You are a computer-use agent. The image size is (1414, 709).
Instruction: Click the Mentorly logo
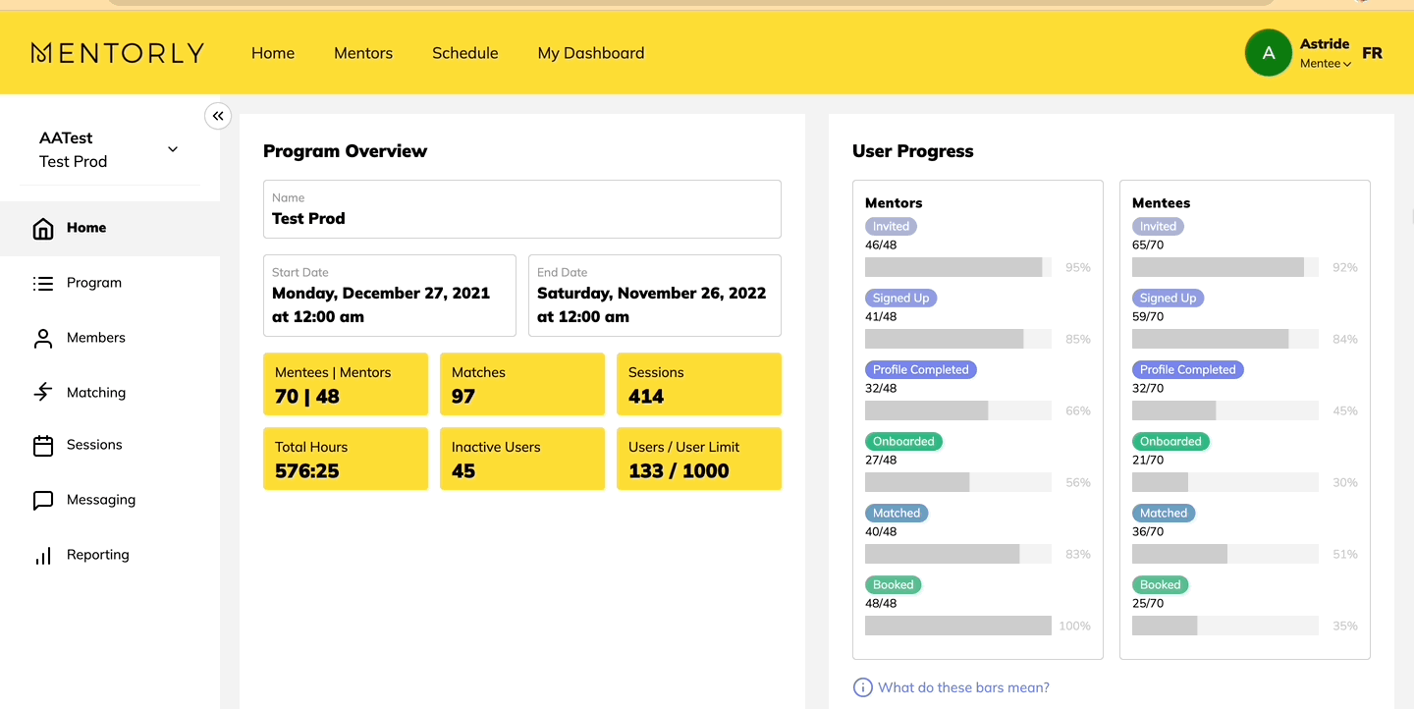118,53
